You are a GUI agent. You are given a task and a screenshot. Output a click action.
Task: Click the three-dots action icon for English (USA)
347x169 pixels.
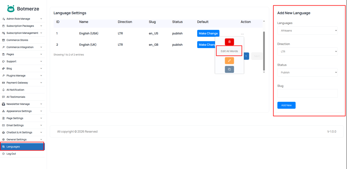coord(242,34)
